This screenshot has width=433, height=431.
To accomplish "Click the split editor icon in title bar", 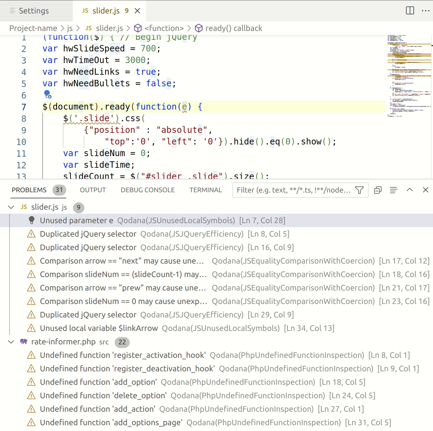I will (410, 11).
